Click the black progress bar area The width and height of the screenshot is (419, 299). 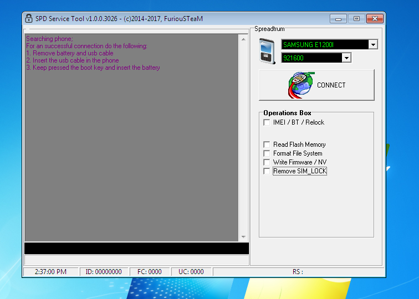(x=136, y=248)
